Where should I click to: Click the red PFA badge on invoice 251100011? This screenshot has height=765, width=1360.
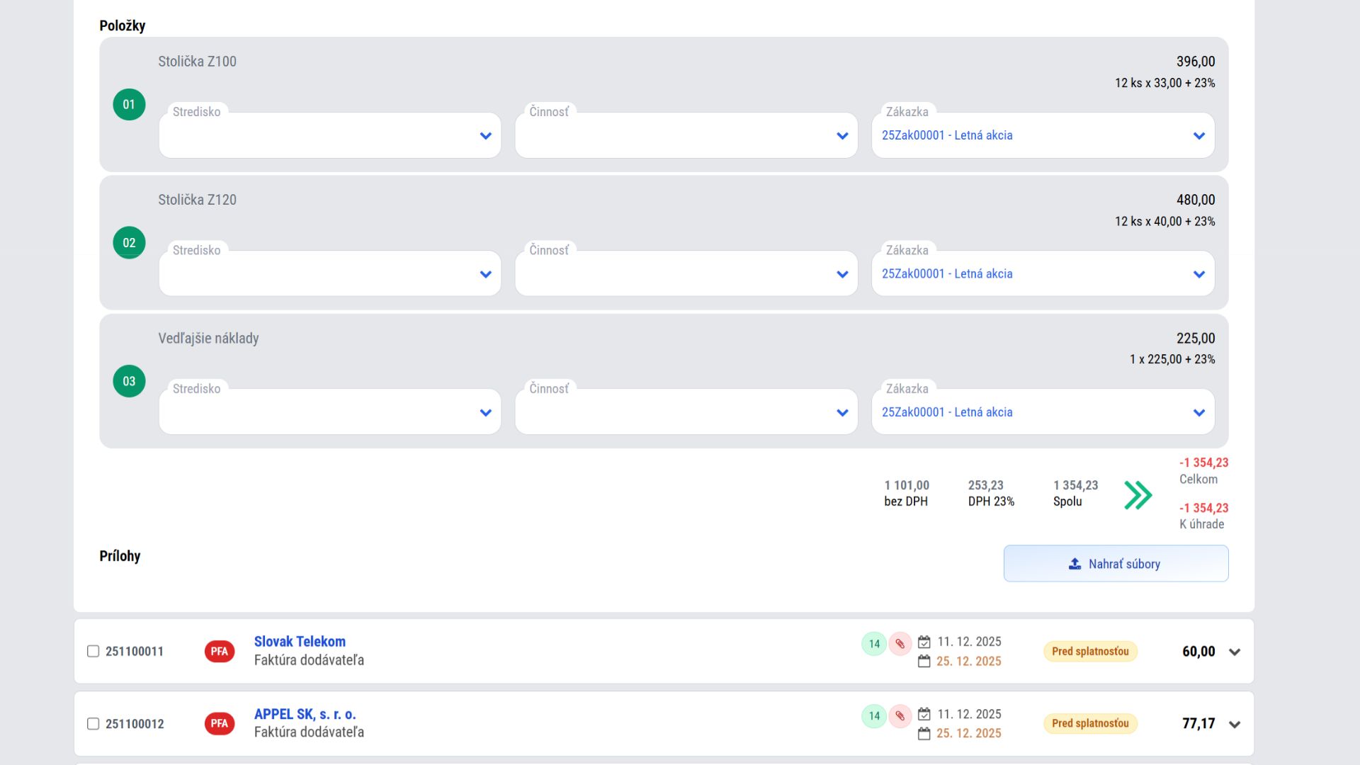pos(220,651)
